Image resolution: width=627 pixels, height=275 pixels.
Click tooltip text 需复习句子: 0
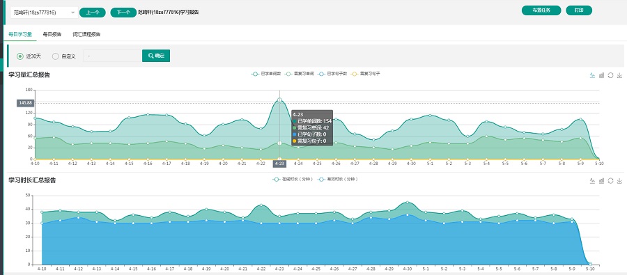[x=312, y=141]
